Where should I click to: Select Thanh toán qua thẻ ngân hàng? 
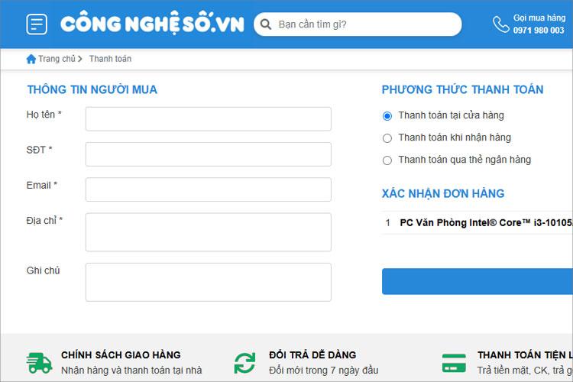pyautogui.click(x=387, y=160)
